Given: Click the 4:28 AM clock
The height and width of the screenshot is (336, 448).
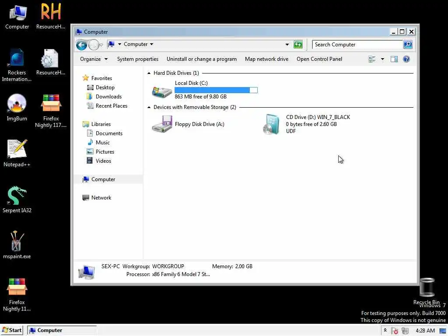Looking at the screenshot, I should pyautogui.click(x=425, y=331).
